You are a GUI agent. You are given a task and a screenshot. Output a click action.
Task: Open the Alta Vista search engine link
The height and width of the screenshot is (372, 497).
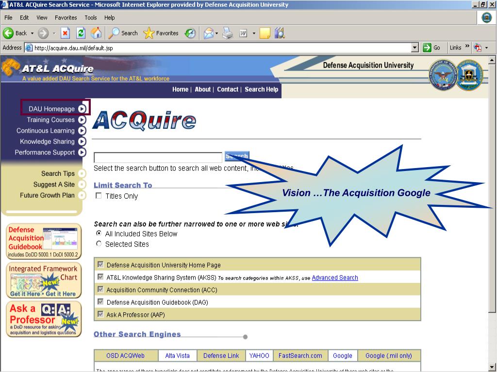178,356
